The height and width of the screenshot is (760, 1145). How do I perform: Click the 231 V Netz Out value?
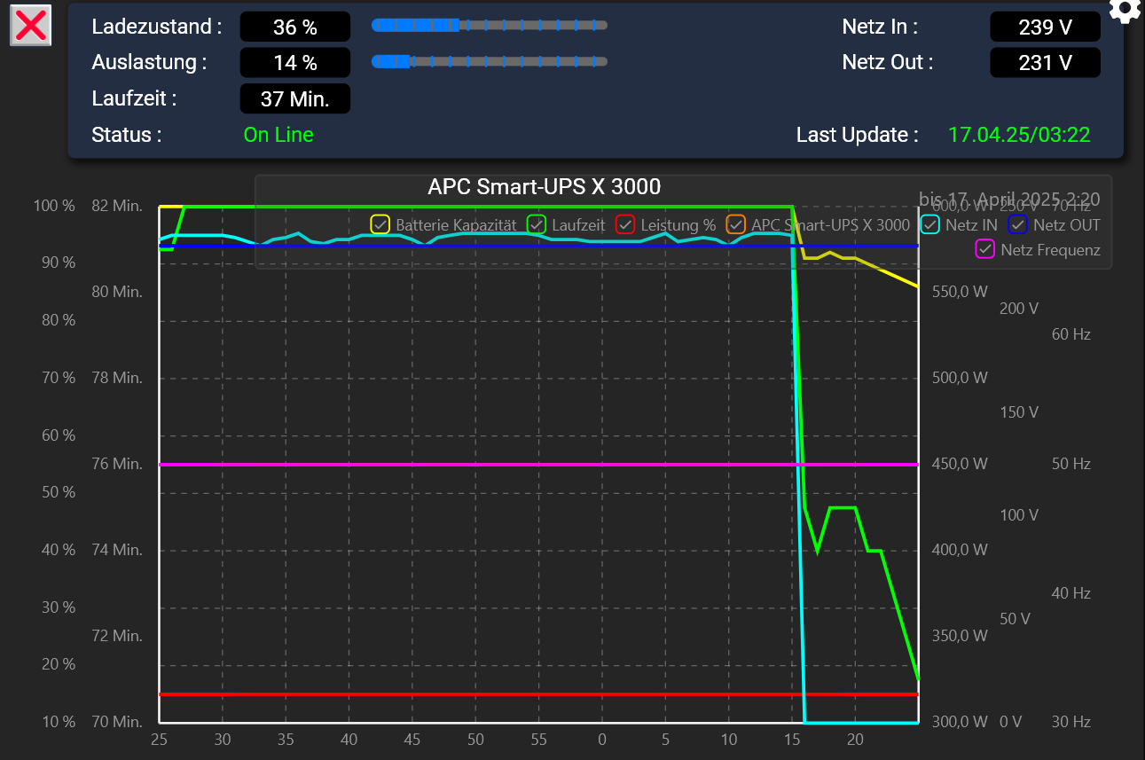click(x=1046, y=63)
